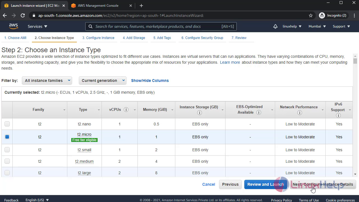Go to step 1. Choose AMI
Viewport: 359px width, 202px height.
pyautogui.click(x=15, y=38)
